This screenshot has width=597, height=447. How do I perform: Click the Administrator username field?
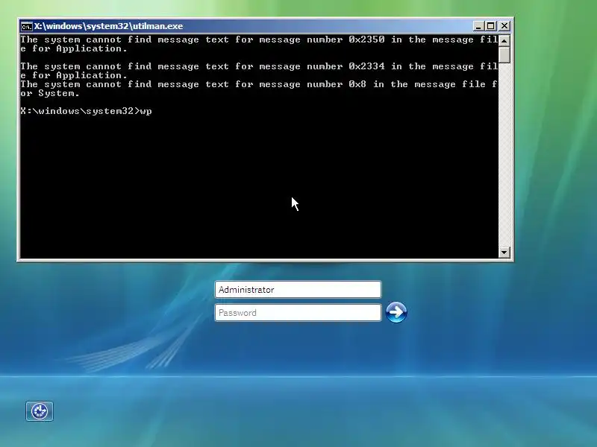click(x=298, y=290)
